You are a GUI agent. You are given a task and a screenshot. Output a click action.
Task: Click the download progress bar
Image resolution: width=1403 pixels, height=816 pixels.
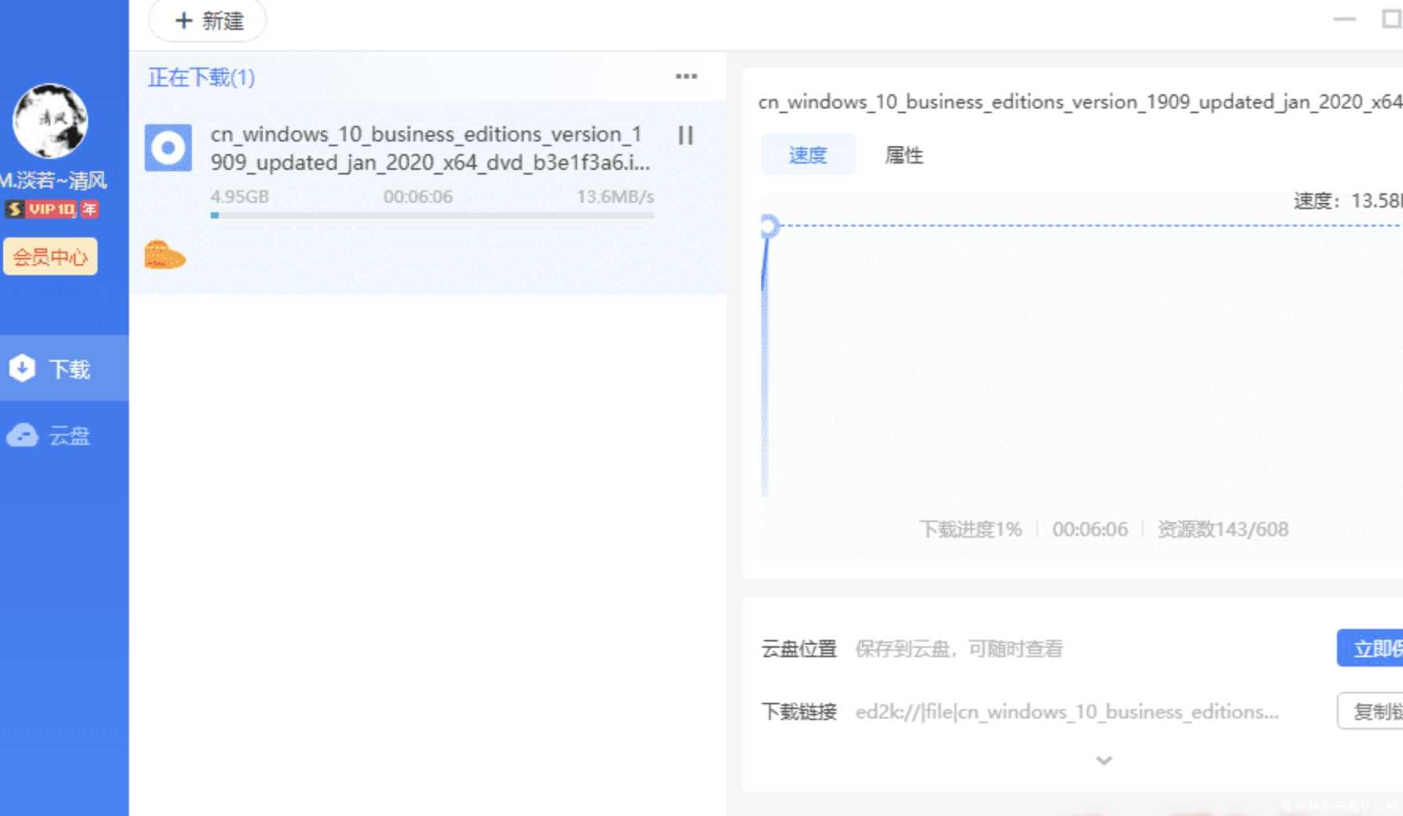pos(433,215)
